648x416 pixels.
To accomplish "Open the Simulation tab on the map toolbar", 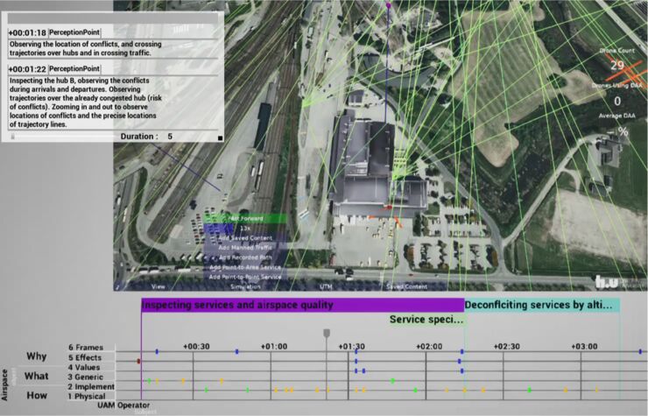I will [x=245, y=286].
